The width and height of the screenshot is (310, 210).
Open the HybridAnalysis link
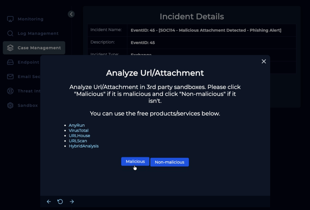pos(83,146)
